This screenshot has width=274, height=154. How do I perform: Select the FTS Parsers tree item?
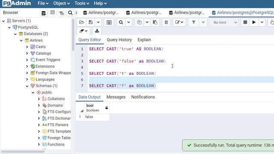point(58,125)
